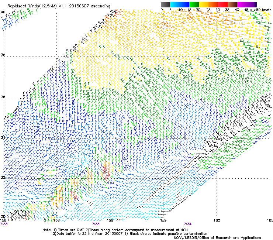Click the gray 0-5 knots color swatch

165,4
